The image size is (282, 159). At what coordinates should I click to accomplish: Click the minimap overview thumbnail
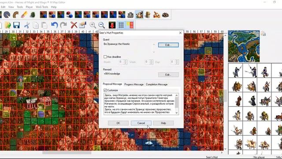coord(244,46)
